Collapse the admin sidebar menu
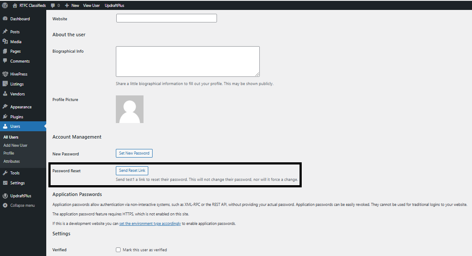The width and height of the screenshot is (472, 256). (23, 205)
